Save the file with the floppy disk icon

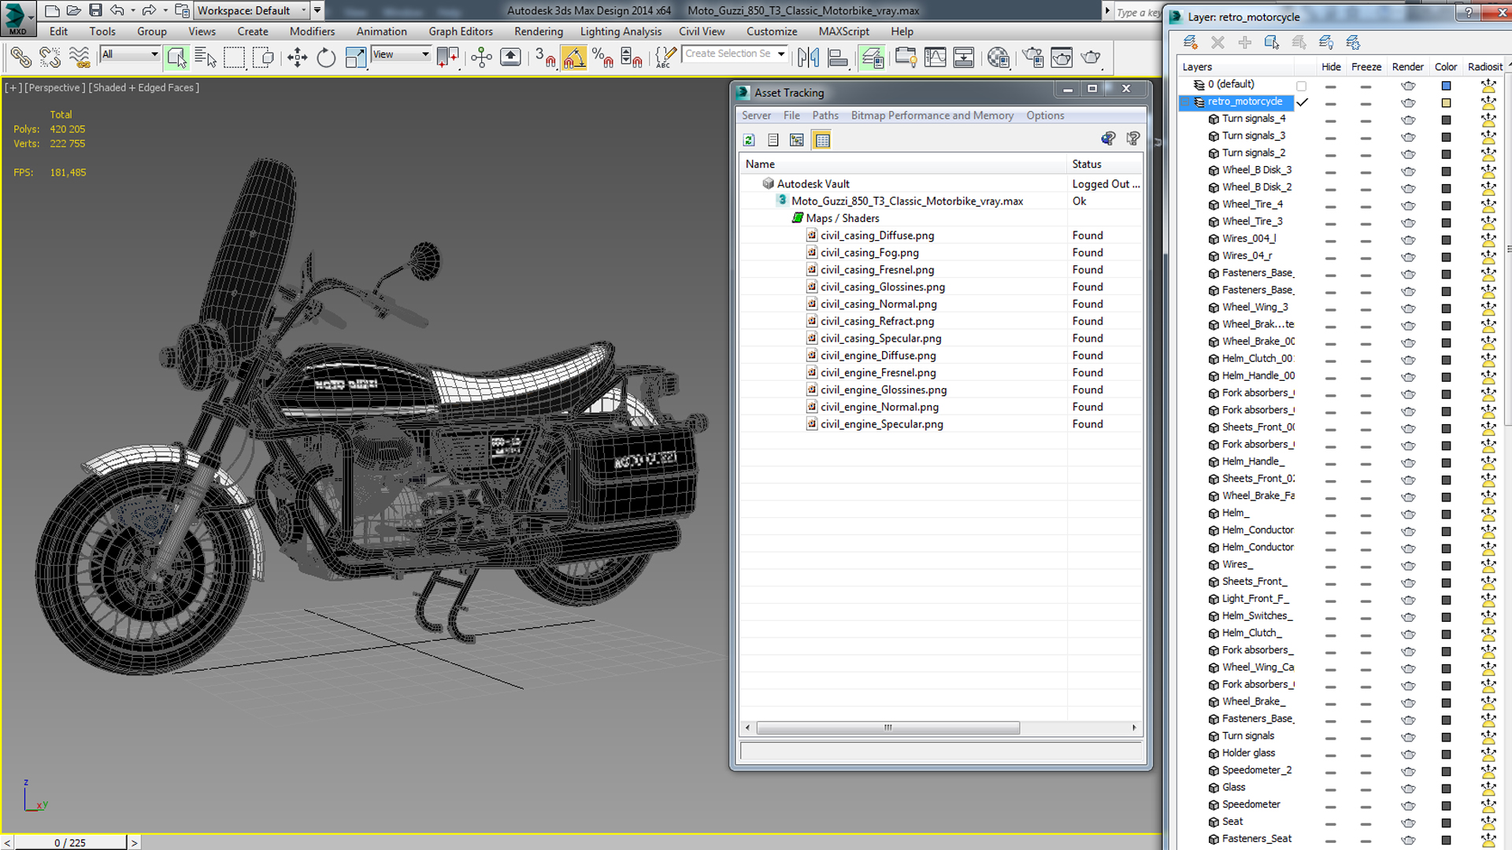point(95,10)
